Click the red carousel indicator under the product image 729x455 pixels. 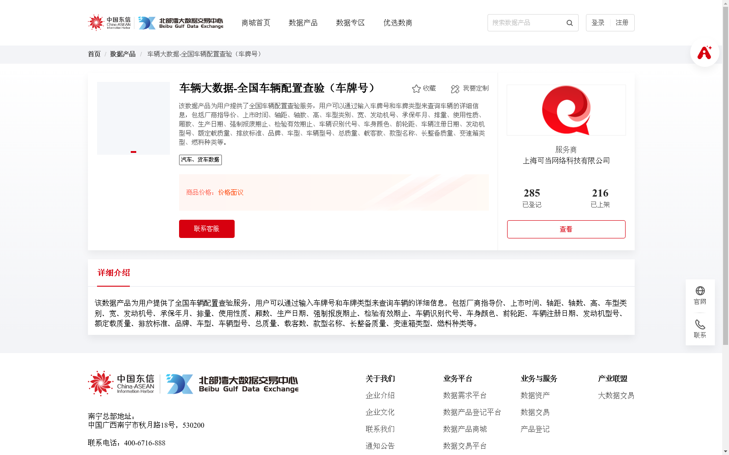click(x=133, y=152)
